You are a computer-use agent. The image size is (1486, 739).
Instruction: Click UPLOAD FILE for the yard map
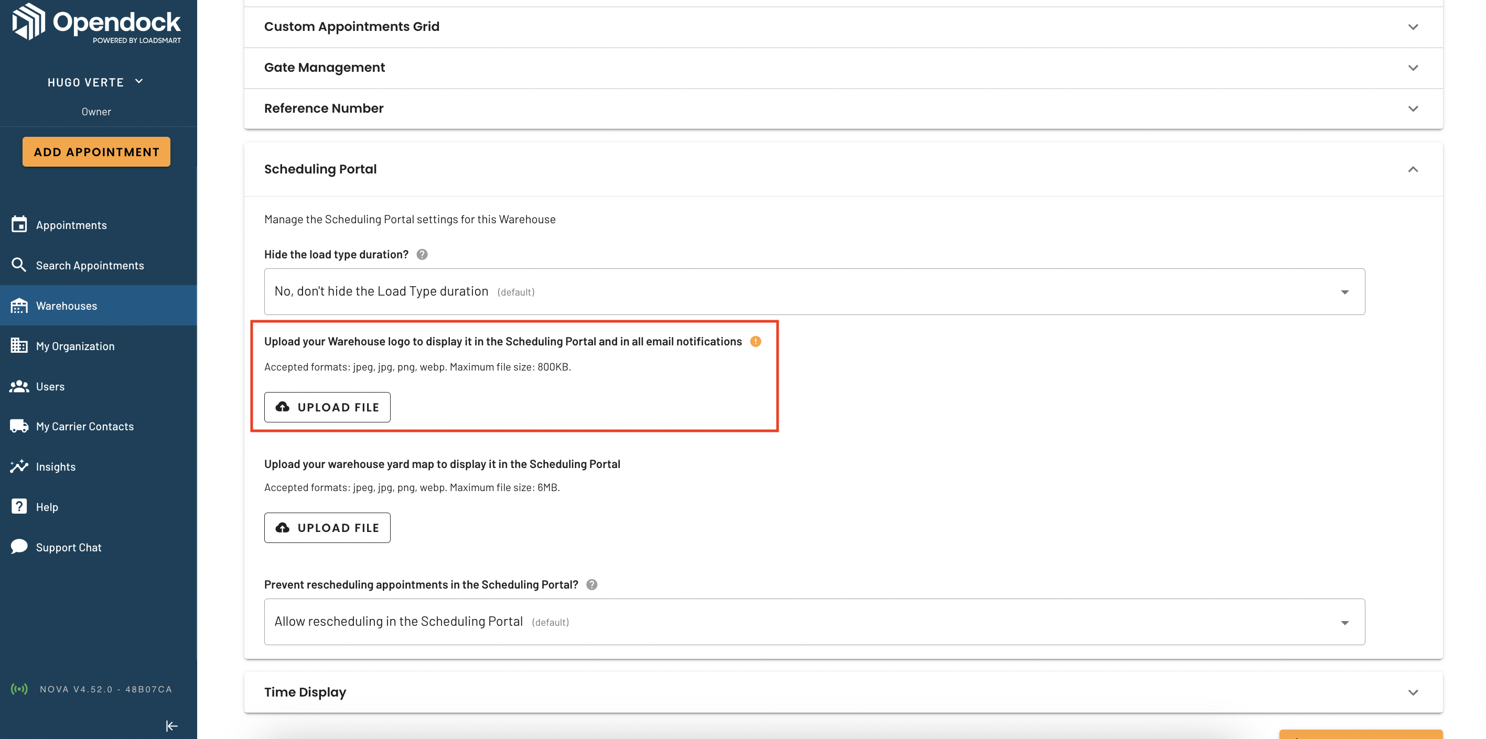327,527
